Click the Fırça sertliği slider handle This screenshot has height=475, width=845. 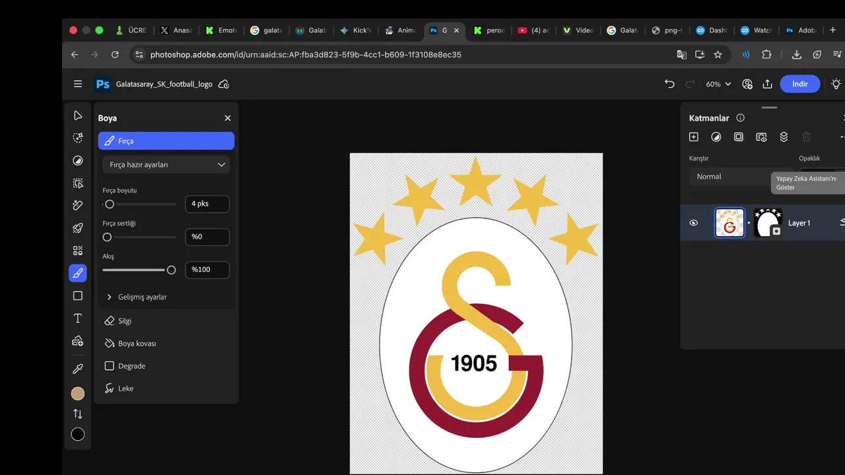coord(107,237)
